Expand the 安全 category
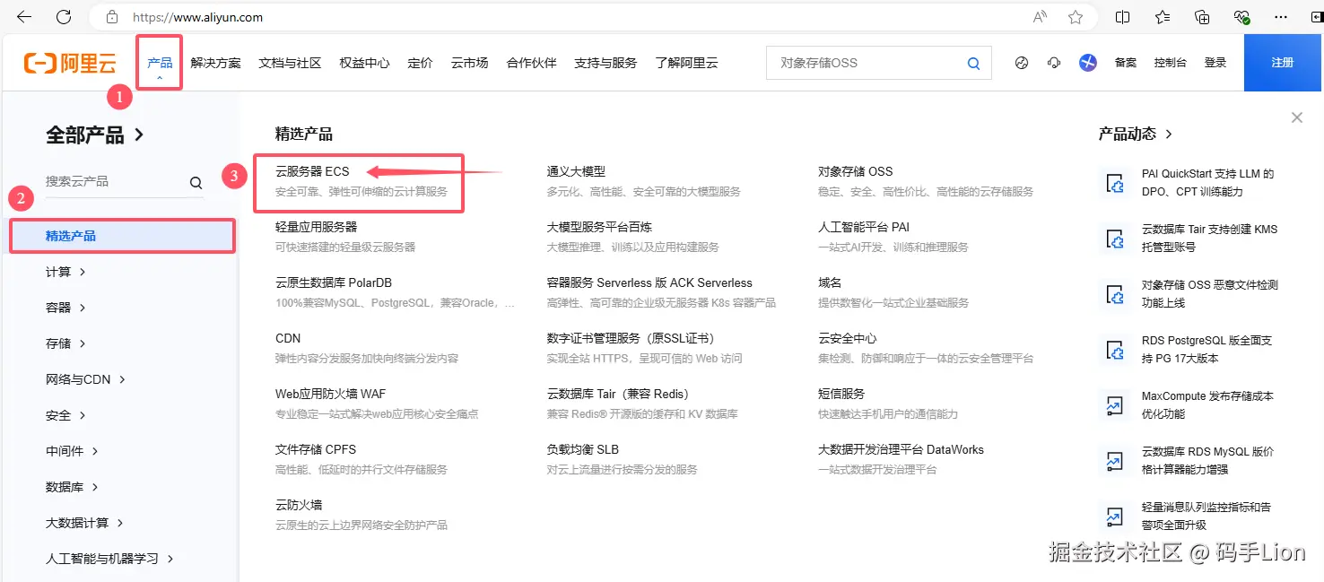Viewport: 1324px width, 582px height. point(65,415)
